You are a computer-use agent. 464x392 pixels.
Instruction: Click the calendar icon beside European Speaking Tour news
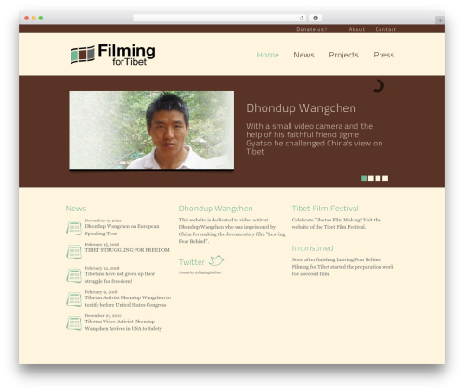(x=73, y=228)
